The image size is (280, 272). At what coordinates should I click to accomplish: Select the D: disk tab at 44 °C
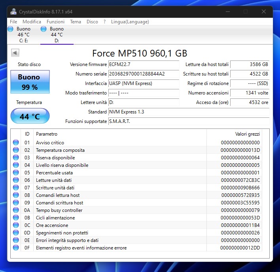(57, 35)
